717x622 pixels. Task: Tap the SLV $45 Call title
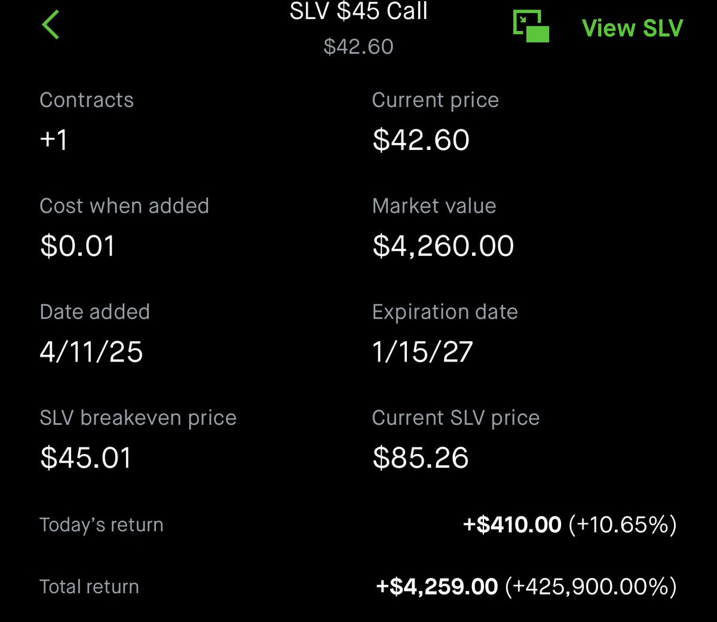pyautogui.click(x=358, y=11)
